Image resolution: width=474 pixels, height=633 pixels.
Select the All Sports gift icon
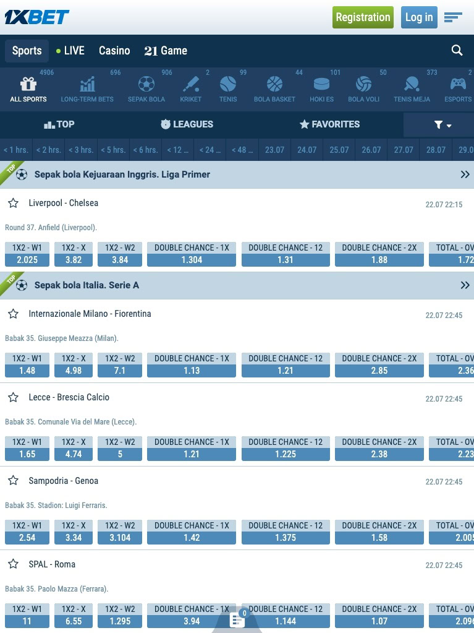28,84
